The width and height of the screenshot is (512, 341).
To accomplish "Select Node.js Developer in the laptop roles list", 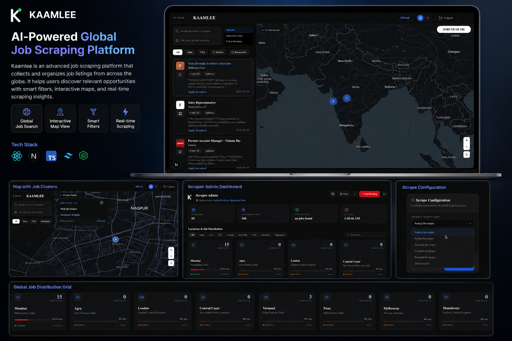I will tap(239, 36).
